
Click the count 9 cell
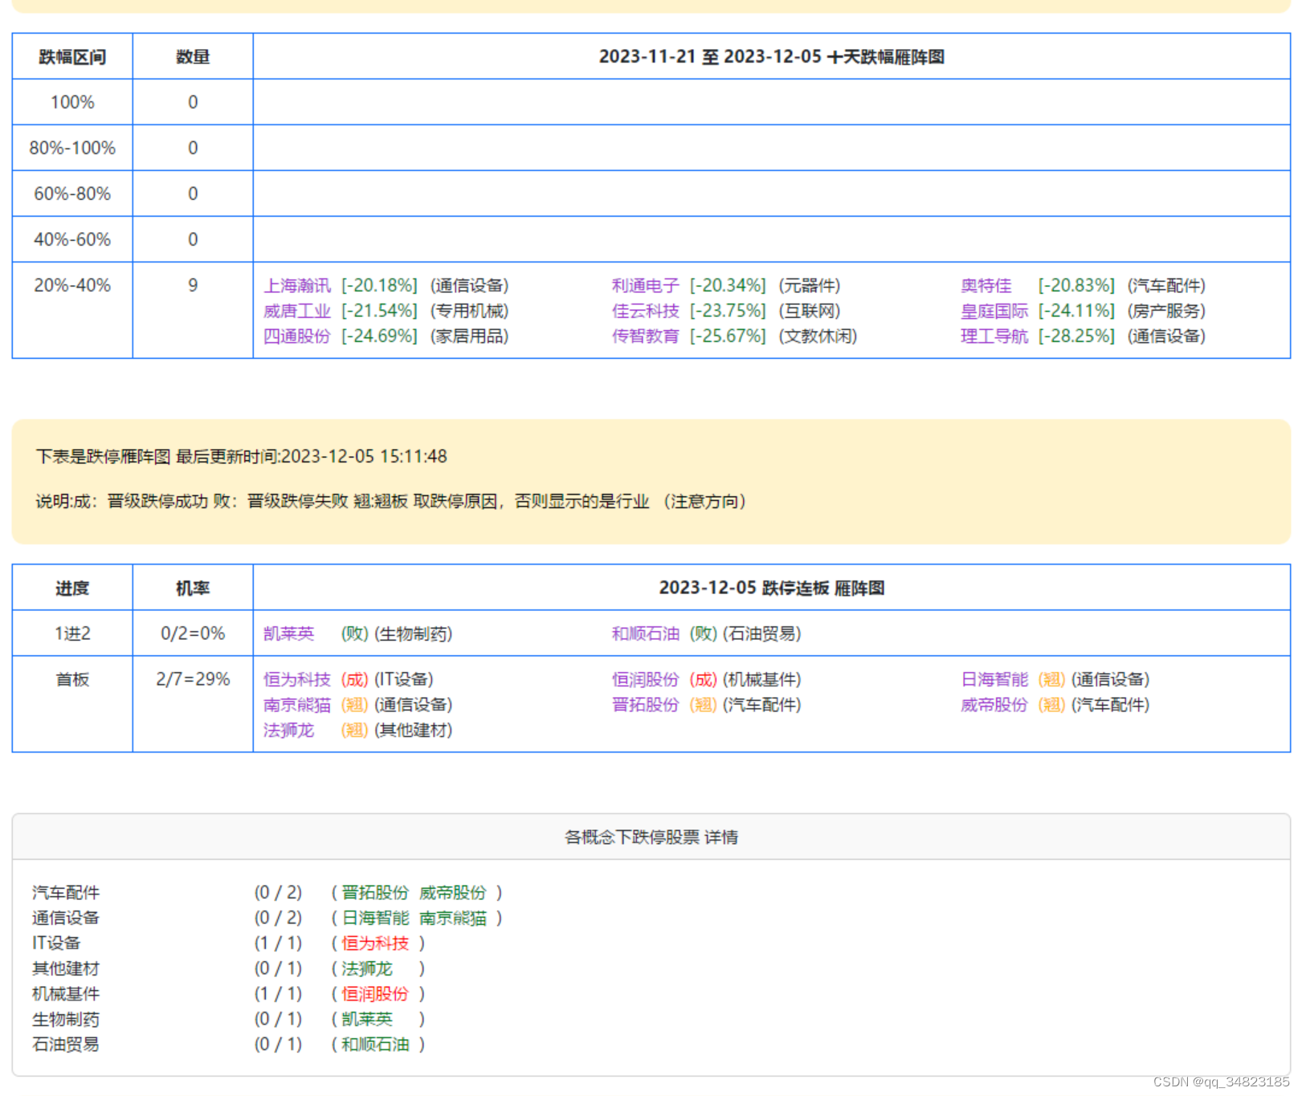193,310
